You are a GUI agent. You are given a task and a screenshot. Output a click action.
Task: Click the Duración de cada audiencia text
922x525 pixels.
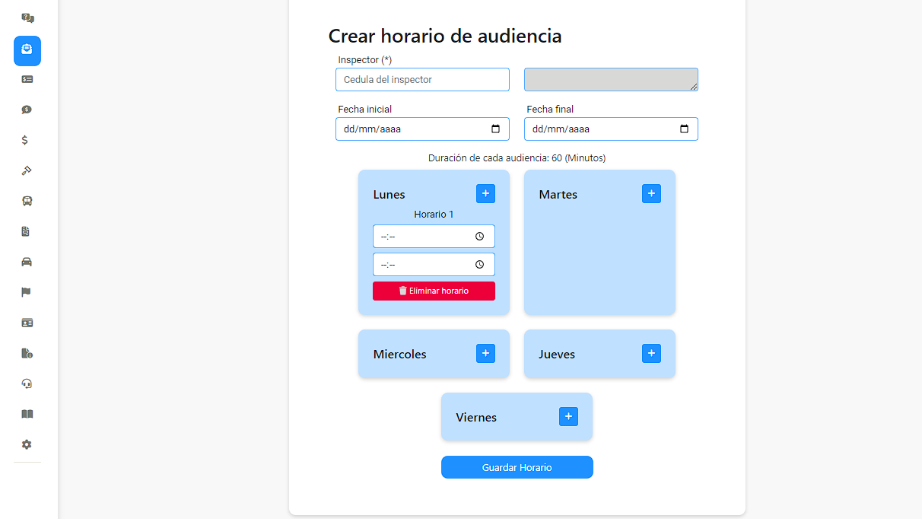pyautogui.click(x=517, y=158)
